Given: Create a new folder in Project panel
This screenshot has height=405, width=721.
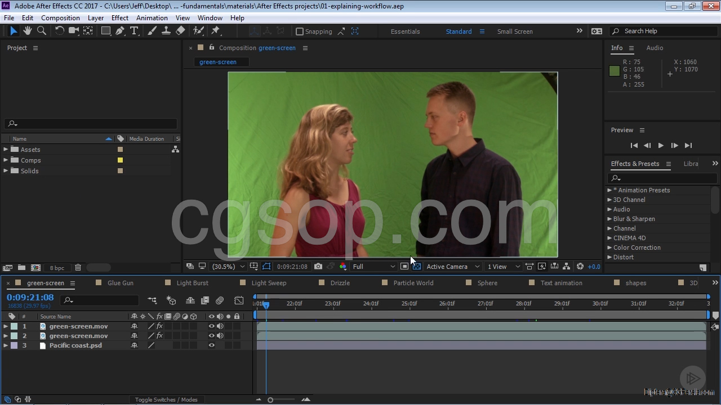Looking at the screenshot, I should pyautogui.click(x=21, y=268).
